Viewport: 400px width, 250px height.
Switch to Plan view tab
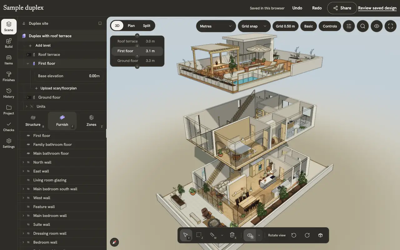click(x=131, y=26)
